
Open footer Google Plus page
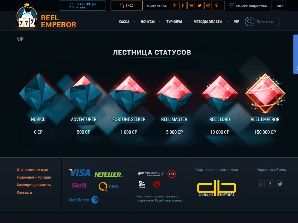click(x=260, y=184)
